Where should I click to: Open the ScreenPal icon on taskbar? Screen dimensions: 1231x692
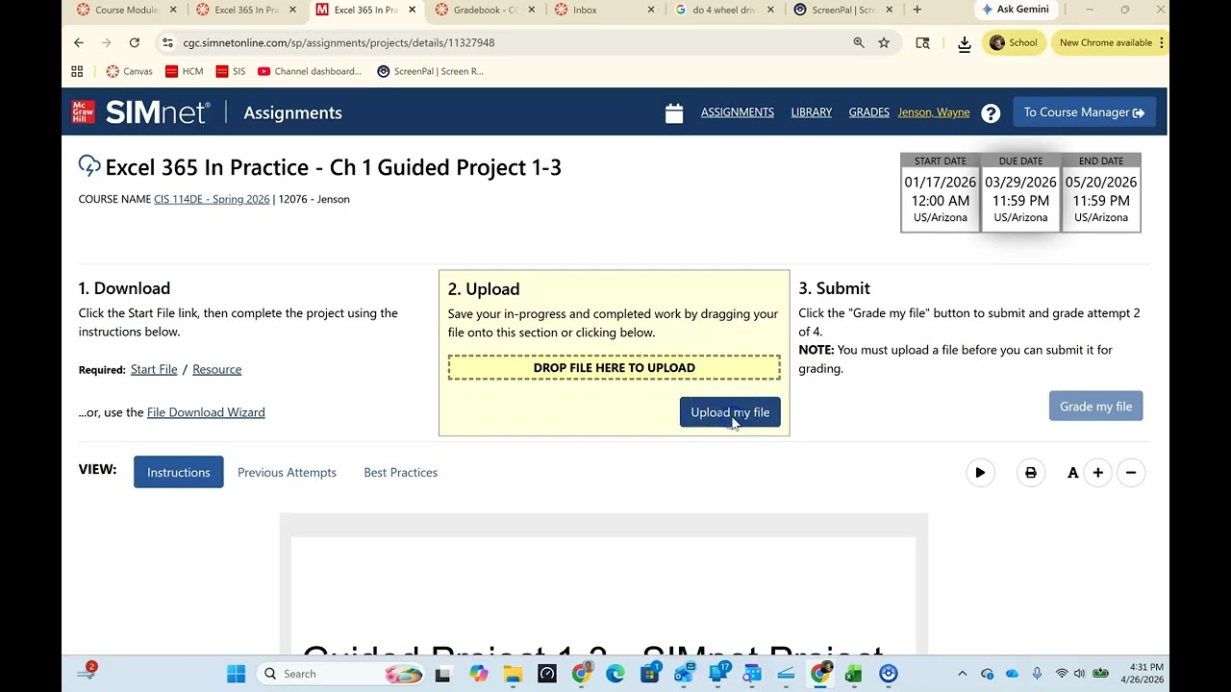888,674
